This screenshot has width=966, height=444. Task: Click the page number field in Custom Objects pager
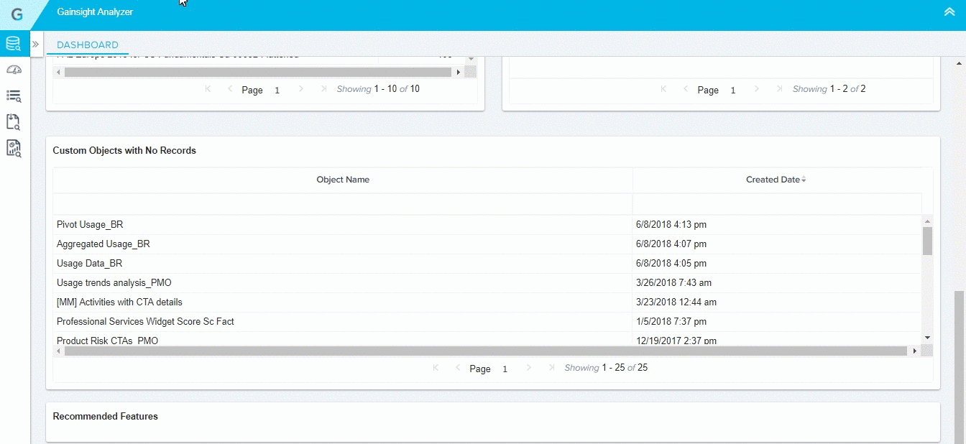(x=505, y=369)
